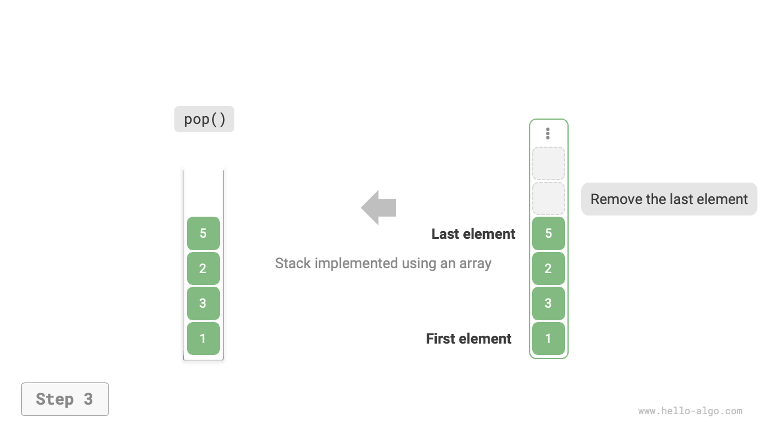Click the First element label
This screenshot has width=767, height=431.
click(469, 339)
